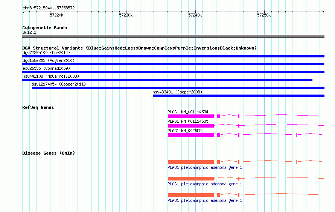The height and width of the screenshot is (212, 335).
Task: Click the Cytogenetic Bands track title
Action: (x=45, y=28)
